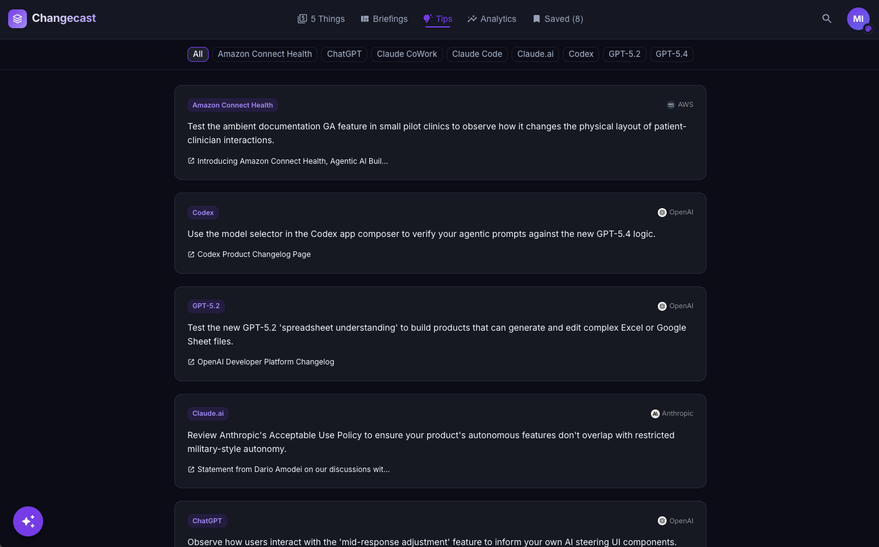Switch to the Briefings tab
879x547 pixels.
(384, 19)
